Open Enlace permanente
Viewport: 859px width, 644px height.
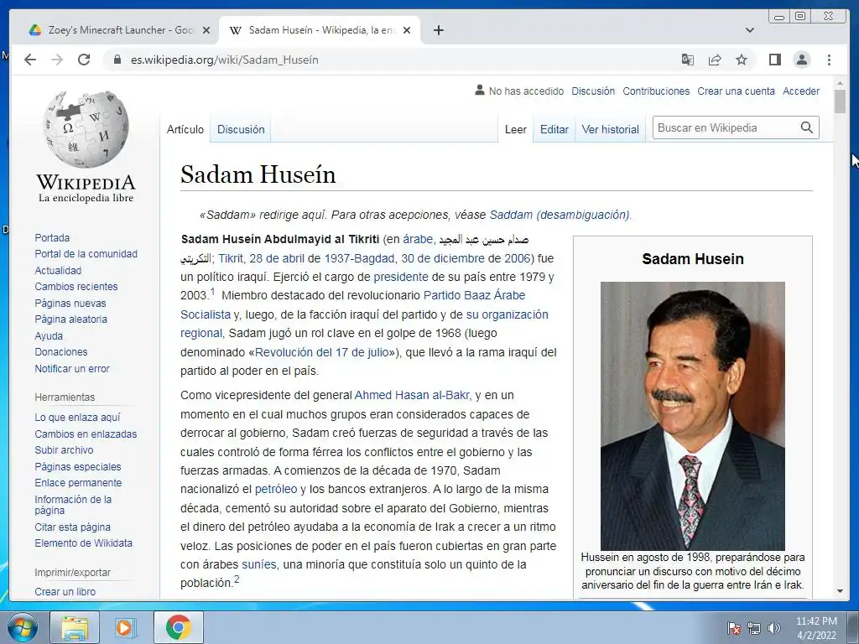78,482
